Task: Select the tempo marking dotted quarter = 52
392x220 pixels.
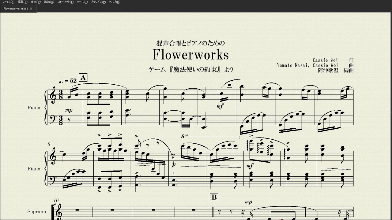Action: click(67, 81)
